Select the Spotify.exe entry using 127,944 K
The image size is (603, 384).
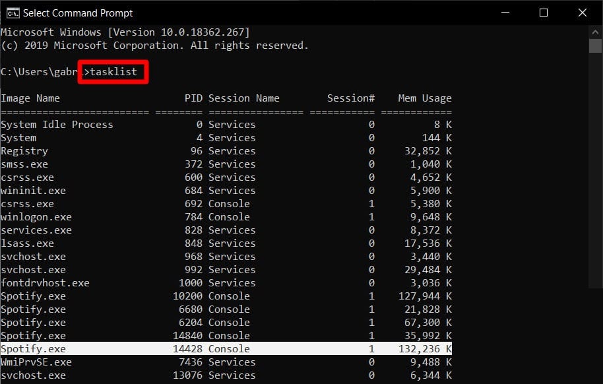[x=99, y=296]
